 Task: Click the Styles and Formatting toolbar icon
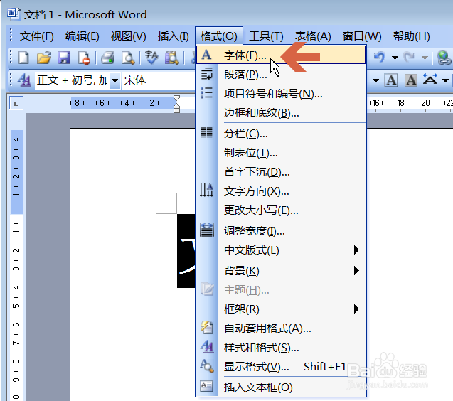24,80
